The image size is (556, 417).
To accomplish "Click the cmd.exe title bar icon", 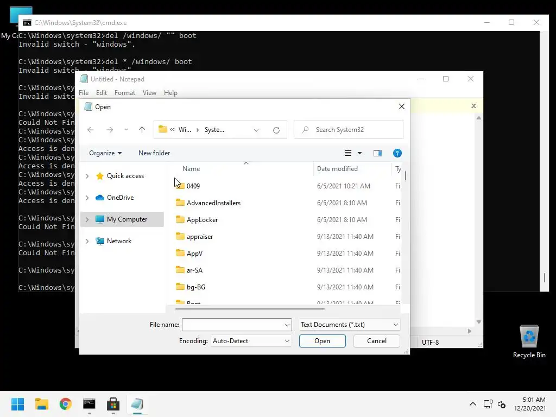I will (27, 23).
